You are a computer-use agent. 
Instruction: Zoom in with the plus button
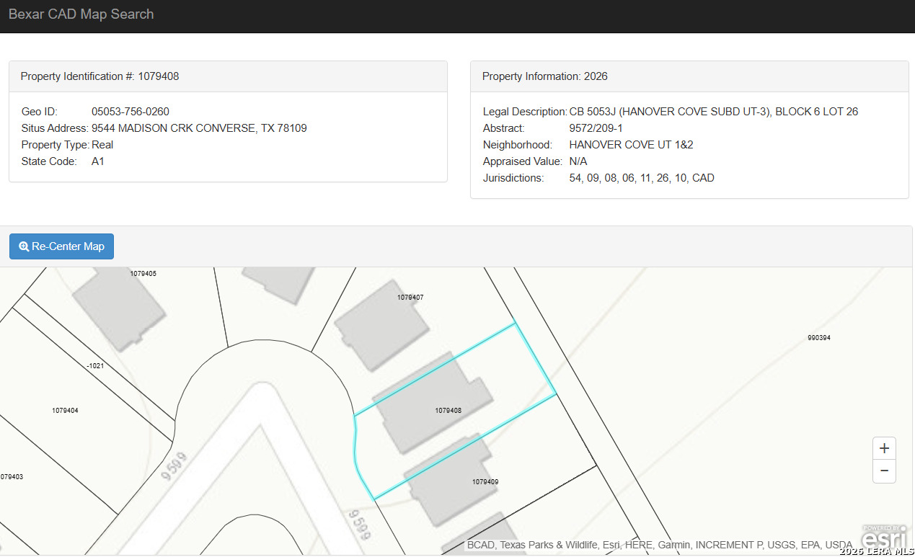pyautogui.click(x=884, y=448)
